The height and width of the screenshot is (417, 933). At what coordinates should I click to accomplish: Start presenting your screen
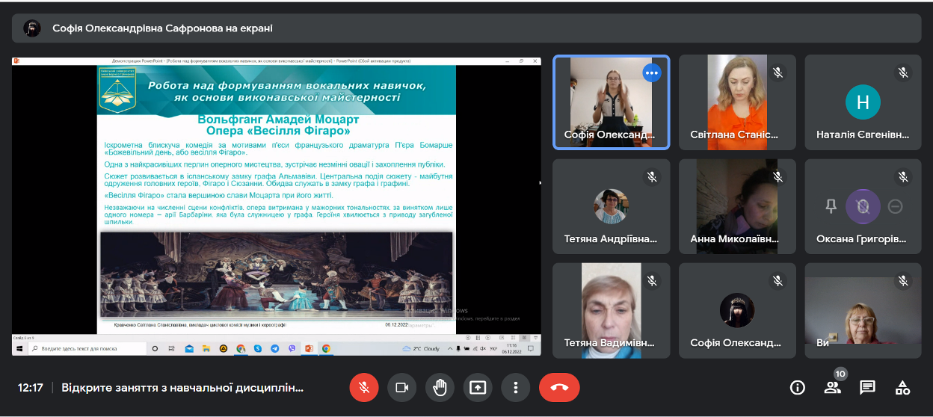point(478,387)
